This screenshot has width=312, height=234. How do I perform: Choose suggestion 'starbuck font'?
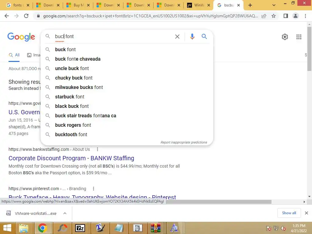pyautogui.click(x=127, y=97)
